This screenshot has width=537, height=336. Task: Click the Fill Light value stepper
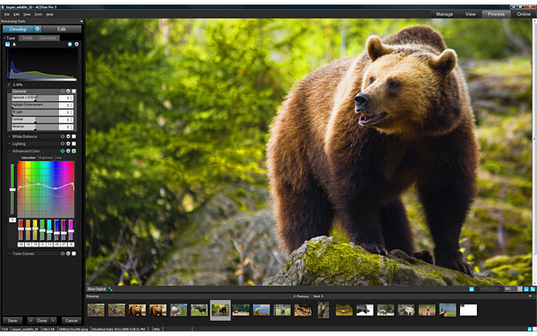72,113
